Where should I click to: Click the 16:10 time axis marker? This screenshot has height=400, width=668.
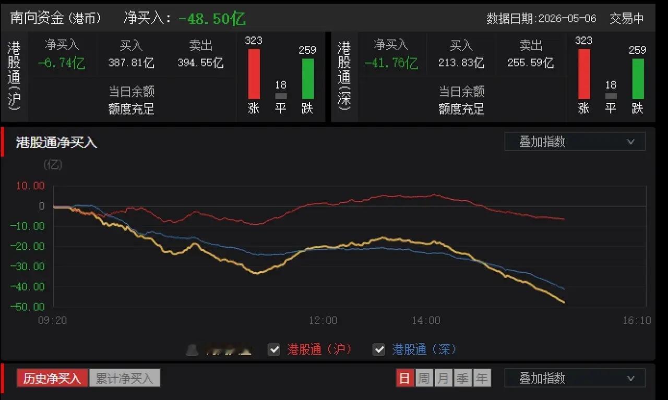tap(637, 320)
